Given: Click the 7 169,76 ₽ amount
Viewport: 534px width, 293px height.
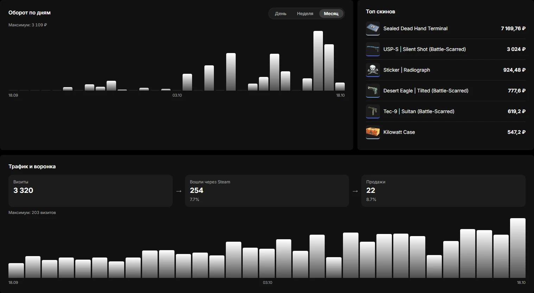Looking at the screenshot, I should click(513, 28).
